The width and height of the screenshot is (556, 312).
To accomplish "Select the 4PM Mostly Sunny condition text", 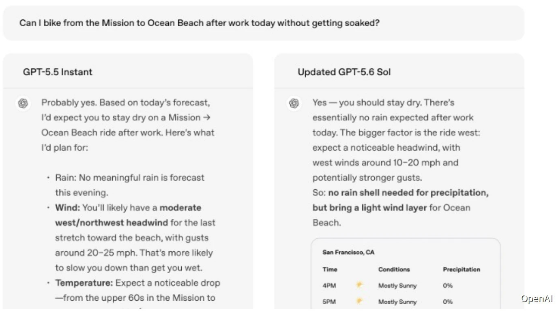I will (x=397, y=286).
